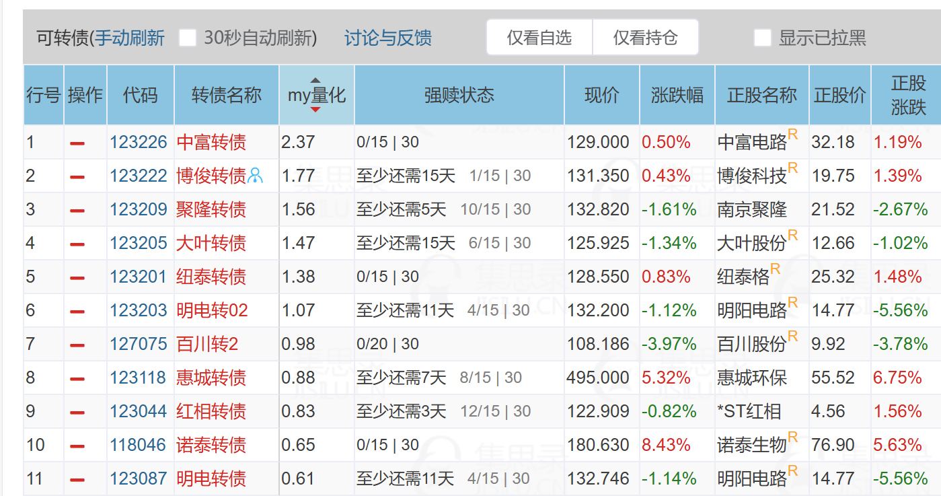Select the my量化 value 2.37
This screenshot has width=941, height=496.
click(x=298, y=142)
